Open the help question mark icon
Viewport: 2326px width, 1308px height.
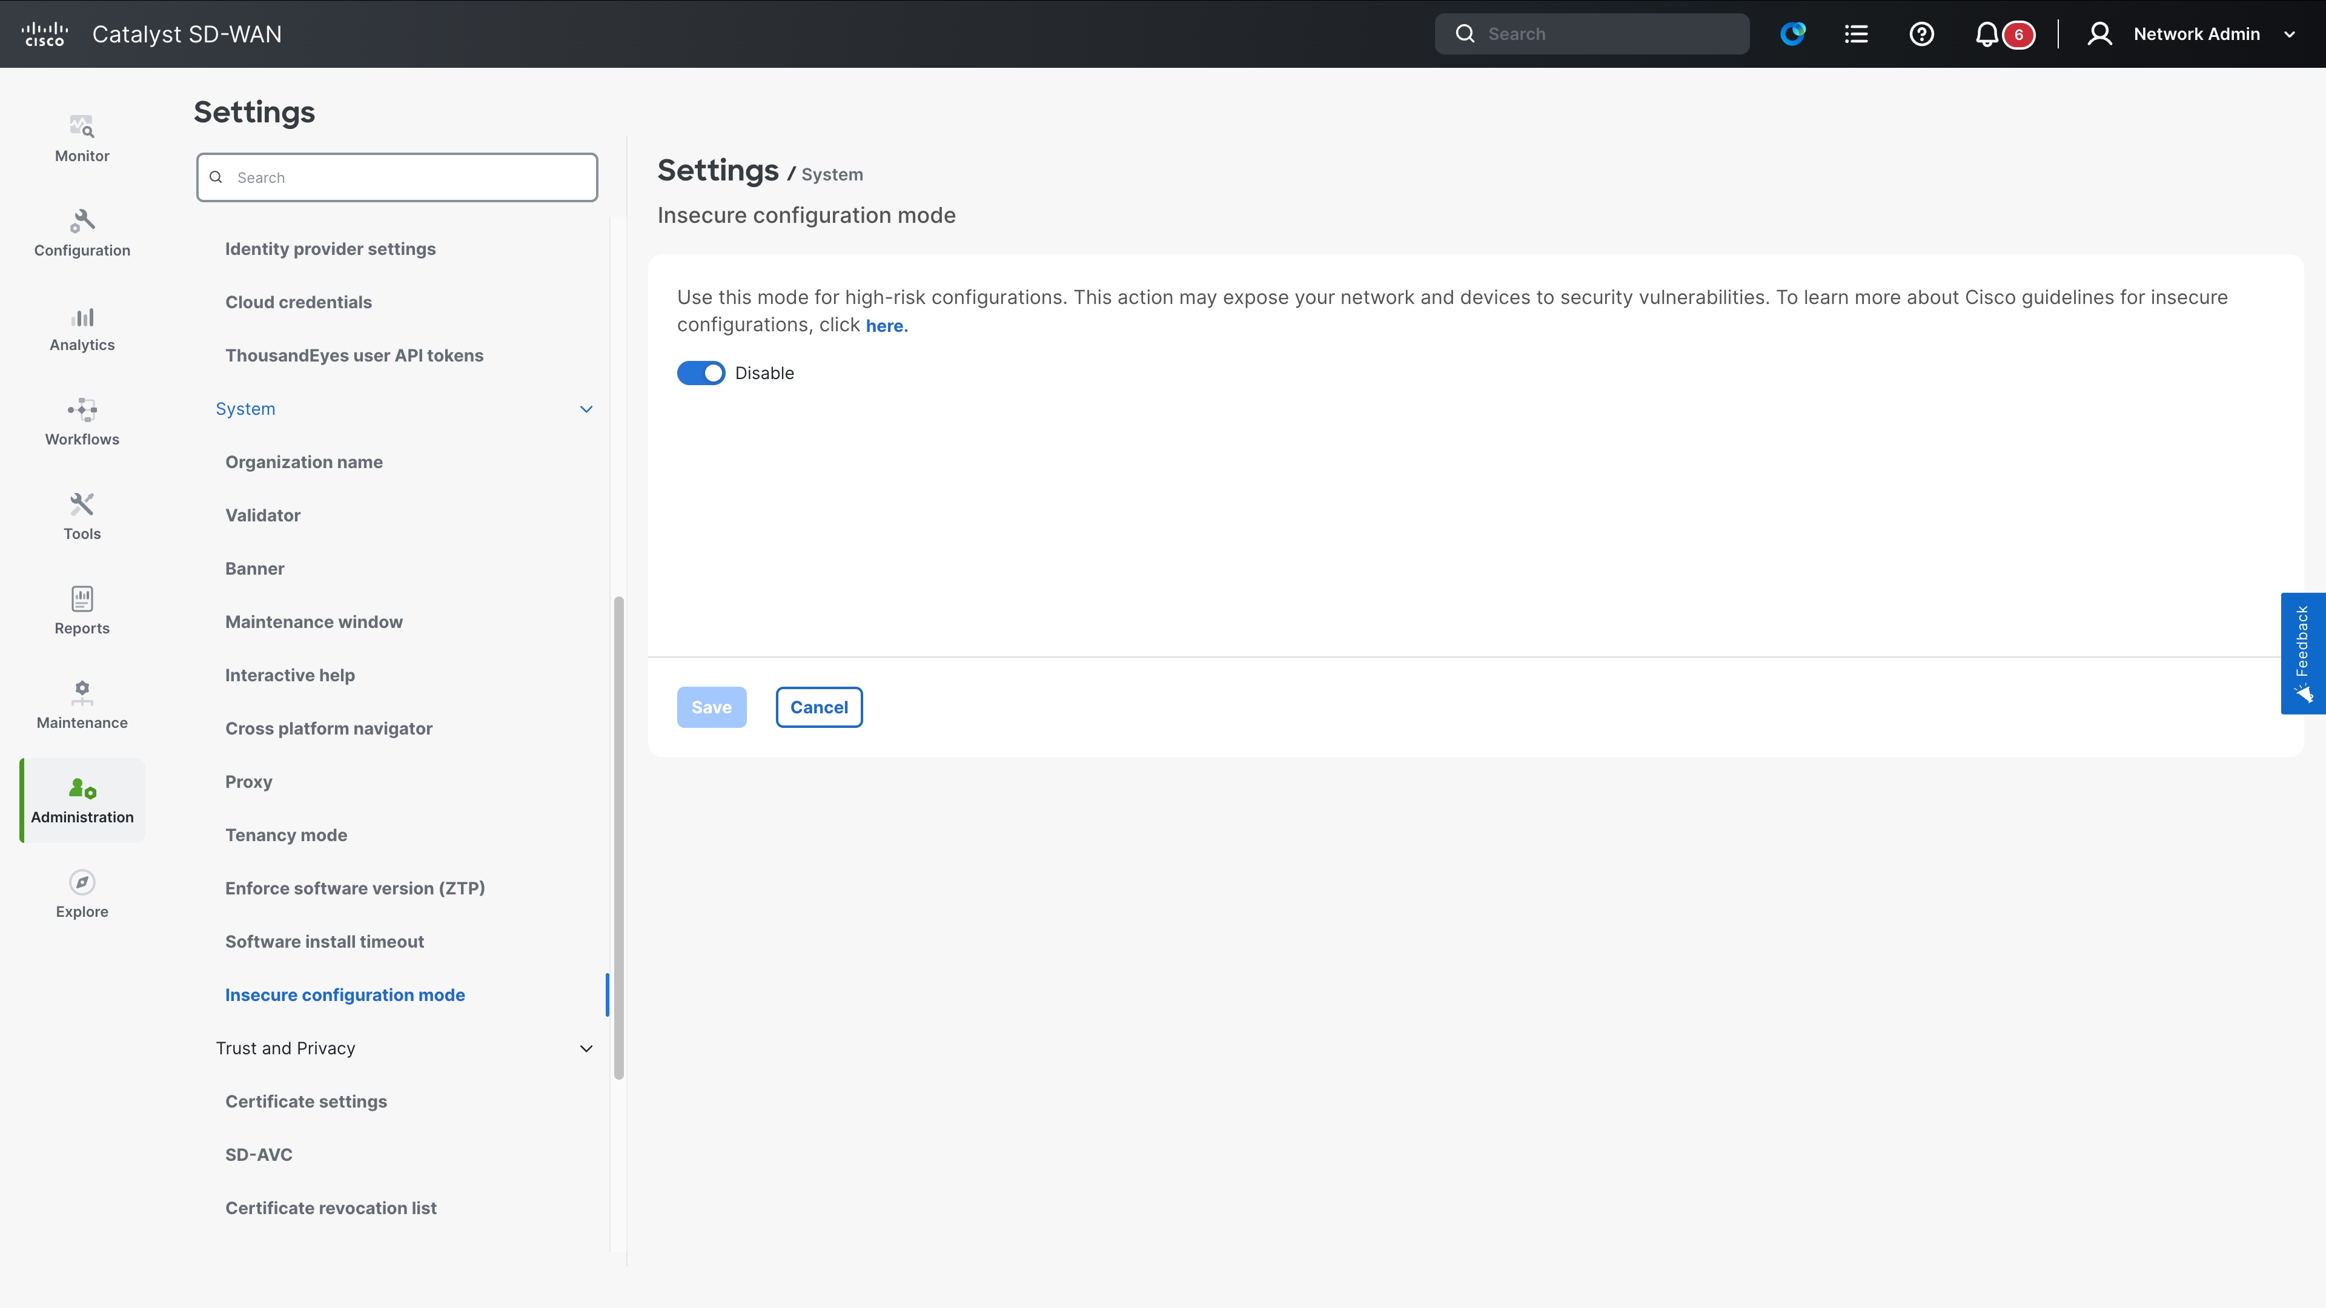[1921, 33]
